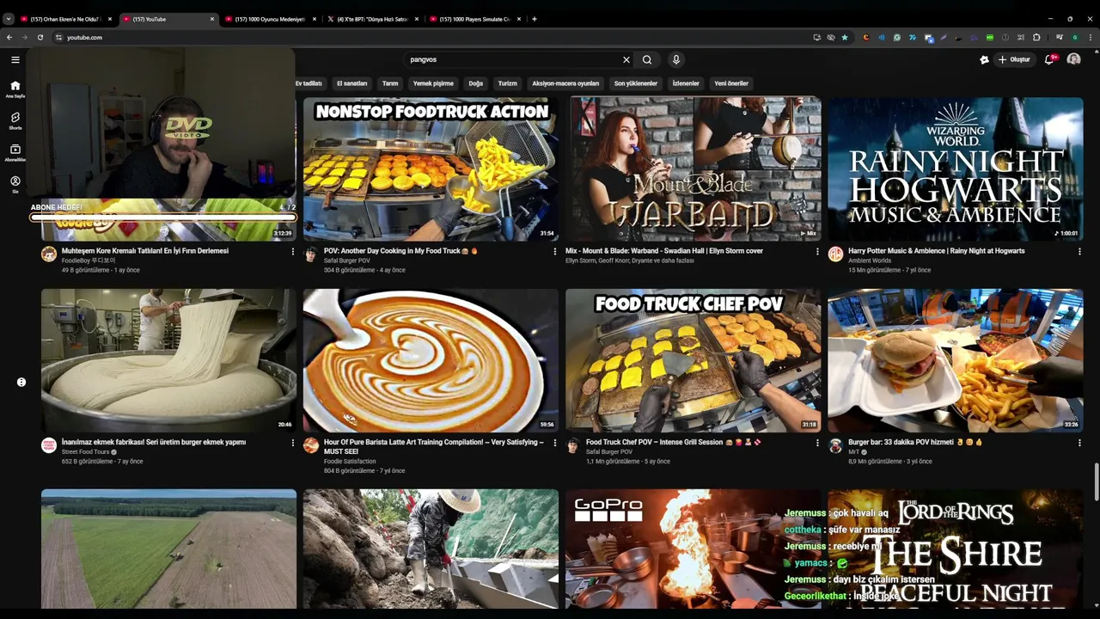
Task: Click the Foodie Satisfaction channel avatar
Action: click(x=311, y=444)
